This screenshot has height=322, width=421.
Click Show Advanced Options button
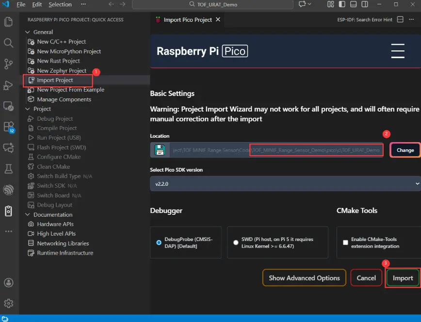[304, 278]
